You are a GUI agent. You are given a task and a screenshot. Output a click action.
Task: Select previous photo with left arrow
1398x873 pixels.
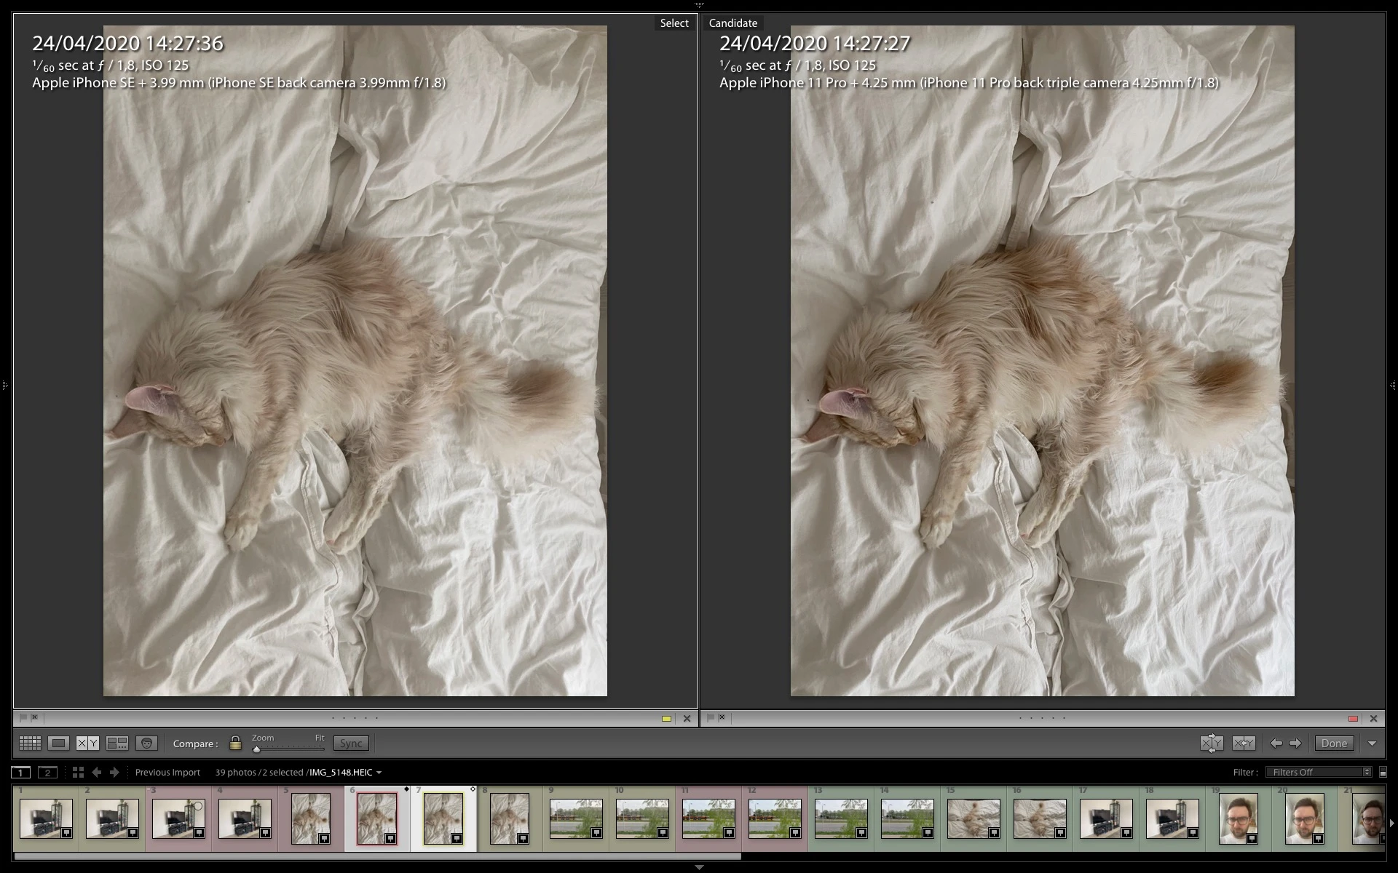click(1276, 743)
